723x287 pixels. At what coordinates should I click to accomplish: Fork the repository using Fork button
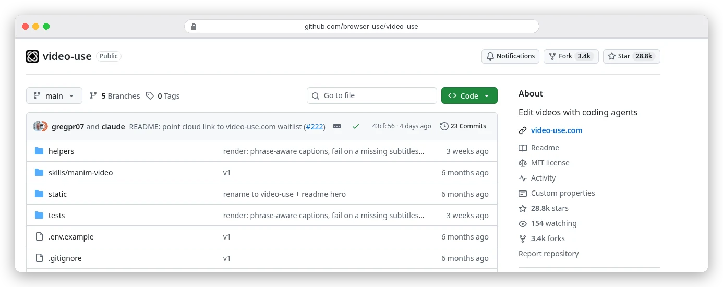(571, 56)
